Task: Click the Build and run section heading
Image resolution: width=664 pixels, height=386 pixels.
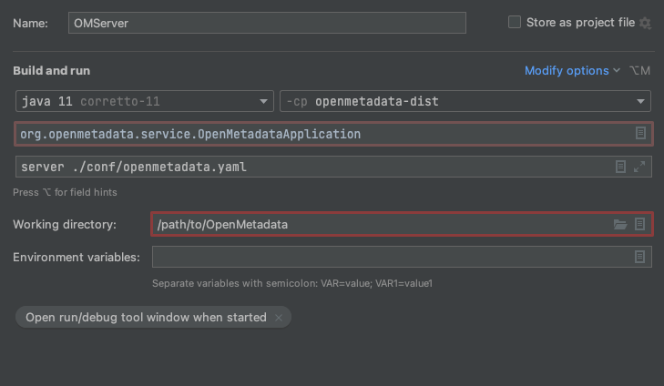Action: (x=51, y=71)
